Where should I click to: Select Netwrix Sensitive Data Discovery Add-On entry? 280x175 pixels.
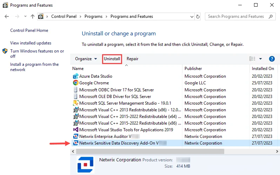(123, 143)
